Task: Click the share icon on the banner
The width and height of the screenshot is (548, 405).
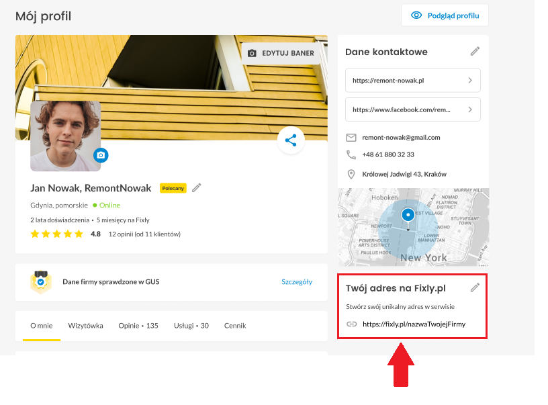Action: pyautogui.click(x=291, y=140)
